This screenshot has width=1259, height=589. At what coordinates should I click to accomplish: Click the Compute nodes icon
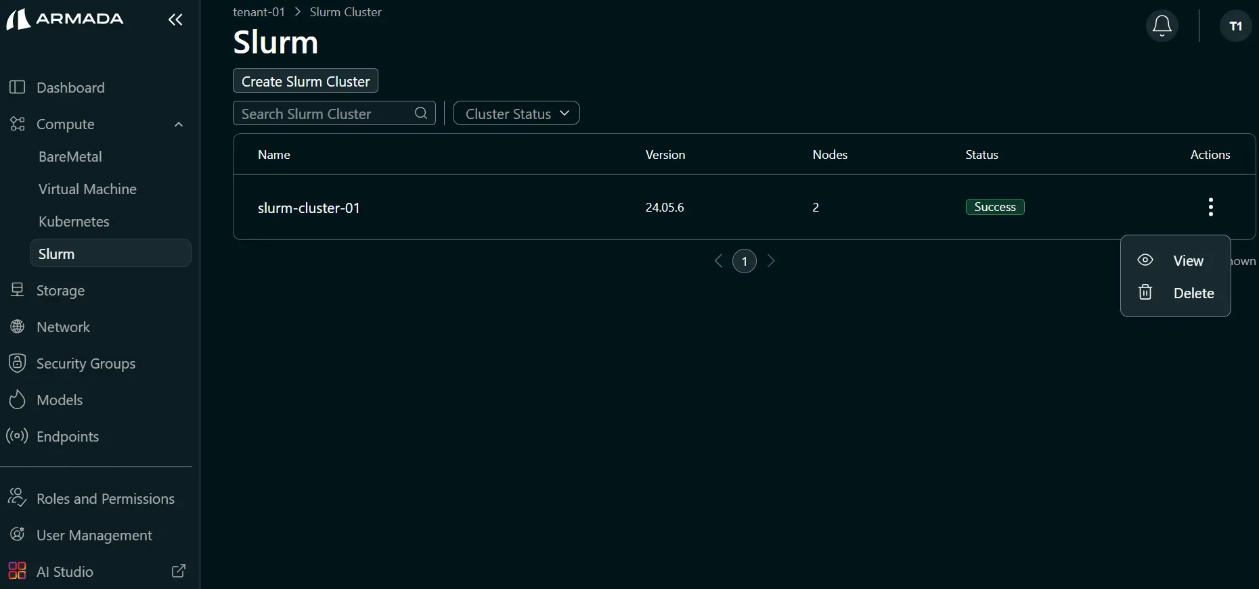pos(18,124)
